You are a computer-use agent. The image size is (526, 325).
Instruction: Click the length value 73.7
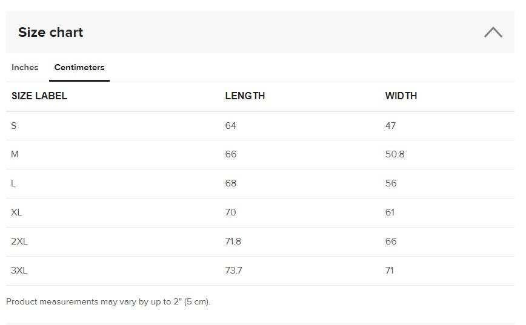coord(233,271)
